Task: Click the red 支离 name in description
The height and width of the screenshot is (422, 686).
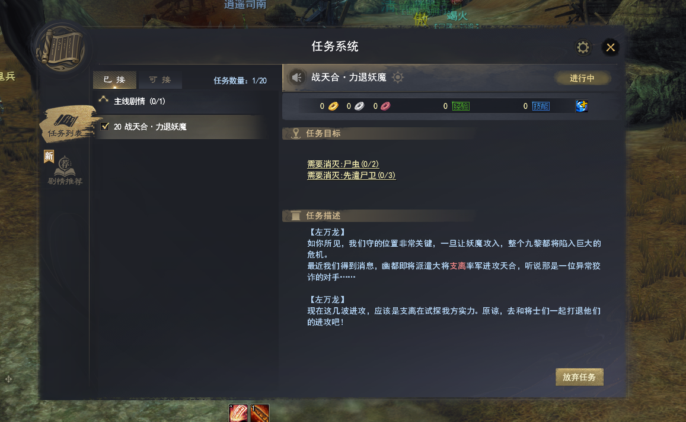Action: pyautogui.click(x=458, y=266)
